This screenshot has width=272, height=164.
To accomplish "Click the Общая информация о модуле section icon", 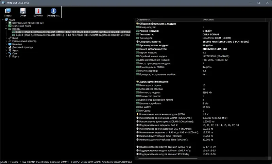I will [x=137, y=23].
